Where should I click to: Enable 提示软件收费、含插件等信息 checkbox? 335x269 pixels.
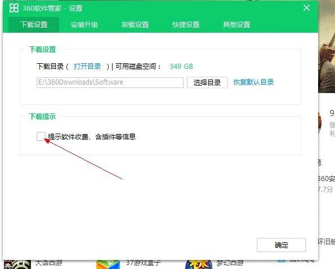tap(41, 136)
